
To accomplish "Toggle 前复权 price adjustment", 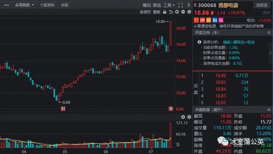I will 145,12.
